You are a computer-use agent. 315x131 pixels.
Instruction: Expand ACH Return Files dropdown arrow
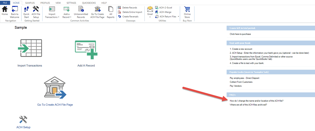pyautogui.click(x=178, y=17)
